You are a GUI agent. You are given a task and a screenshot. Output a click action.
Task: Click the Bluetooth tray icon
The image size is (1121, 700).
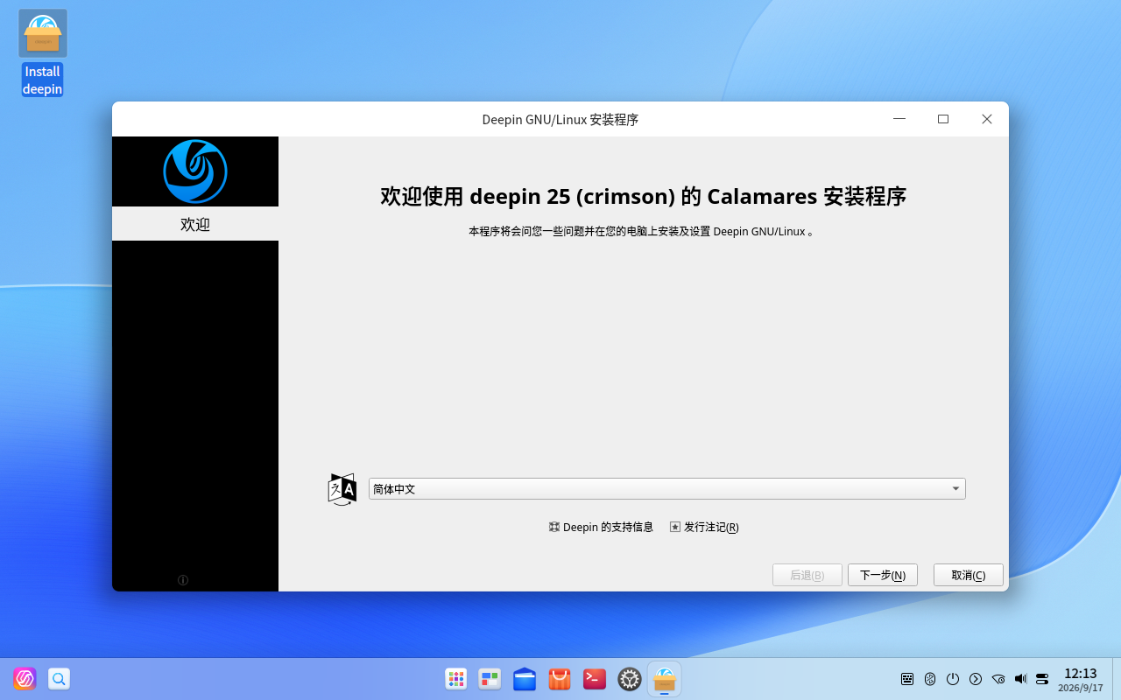pos(930,678)
